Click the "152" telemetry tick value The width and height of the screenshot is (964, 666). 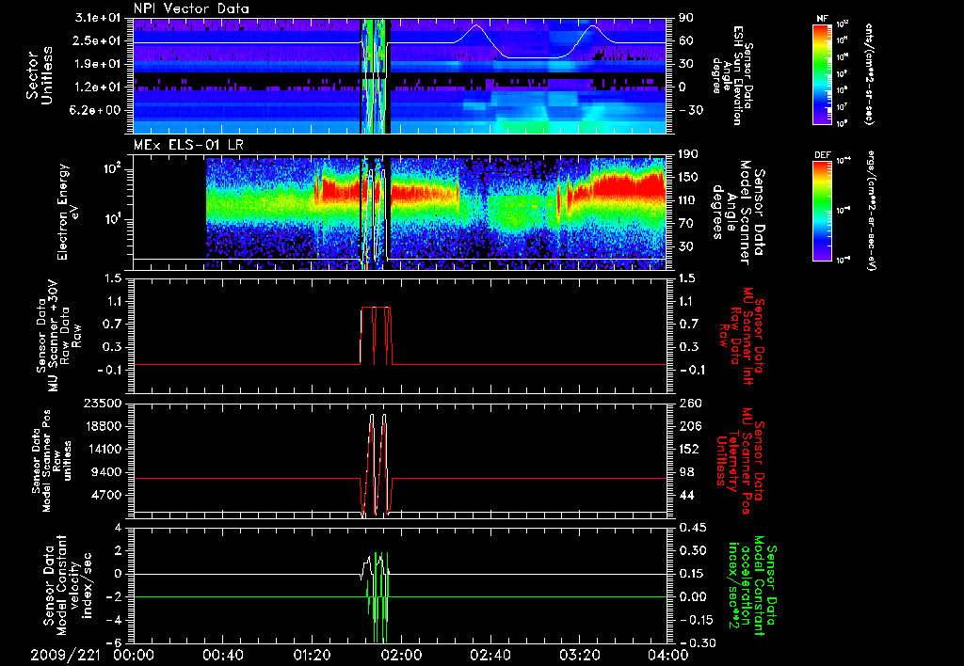[x=688, y=449]
